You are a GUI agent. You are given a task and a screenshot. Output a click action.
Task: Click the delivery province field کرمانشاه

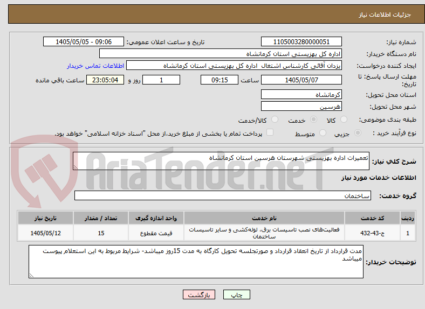pos(301,94)
